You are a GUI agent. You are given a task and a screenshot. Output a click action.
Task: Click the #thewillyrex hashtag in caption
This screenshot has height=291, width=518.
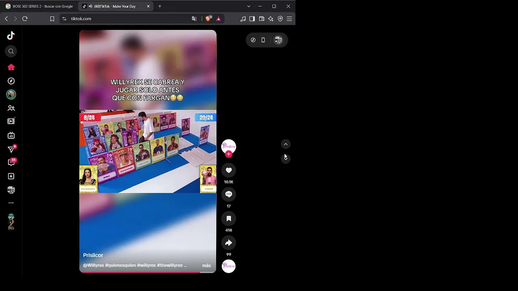170,266
